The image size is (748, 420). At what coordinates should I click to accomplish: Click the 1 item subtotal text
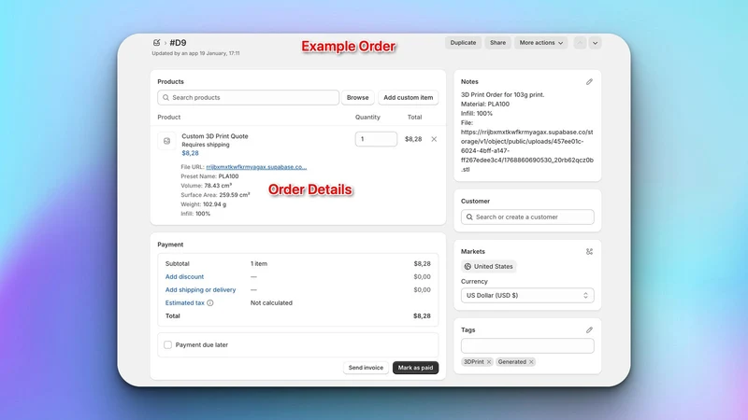(x=259, y=264)
